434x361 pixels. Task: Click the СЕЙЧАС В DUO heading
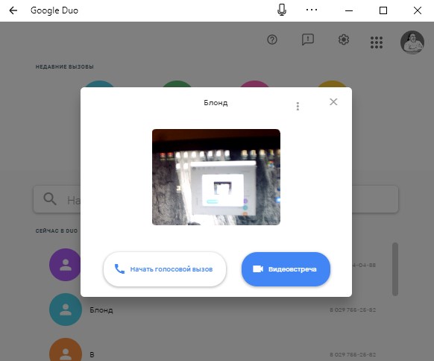(x=57, y=231)
